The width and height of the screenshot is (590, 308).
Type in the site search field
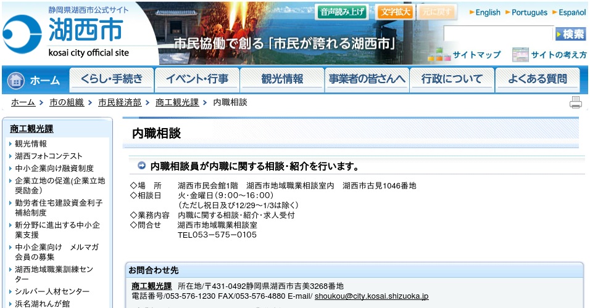499,34
